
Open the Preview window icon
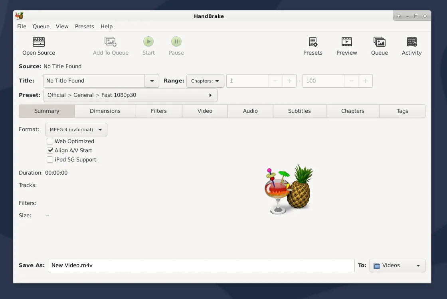click(346, 45)
